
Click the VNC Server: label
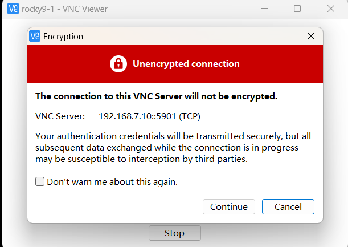click(60, 116)
